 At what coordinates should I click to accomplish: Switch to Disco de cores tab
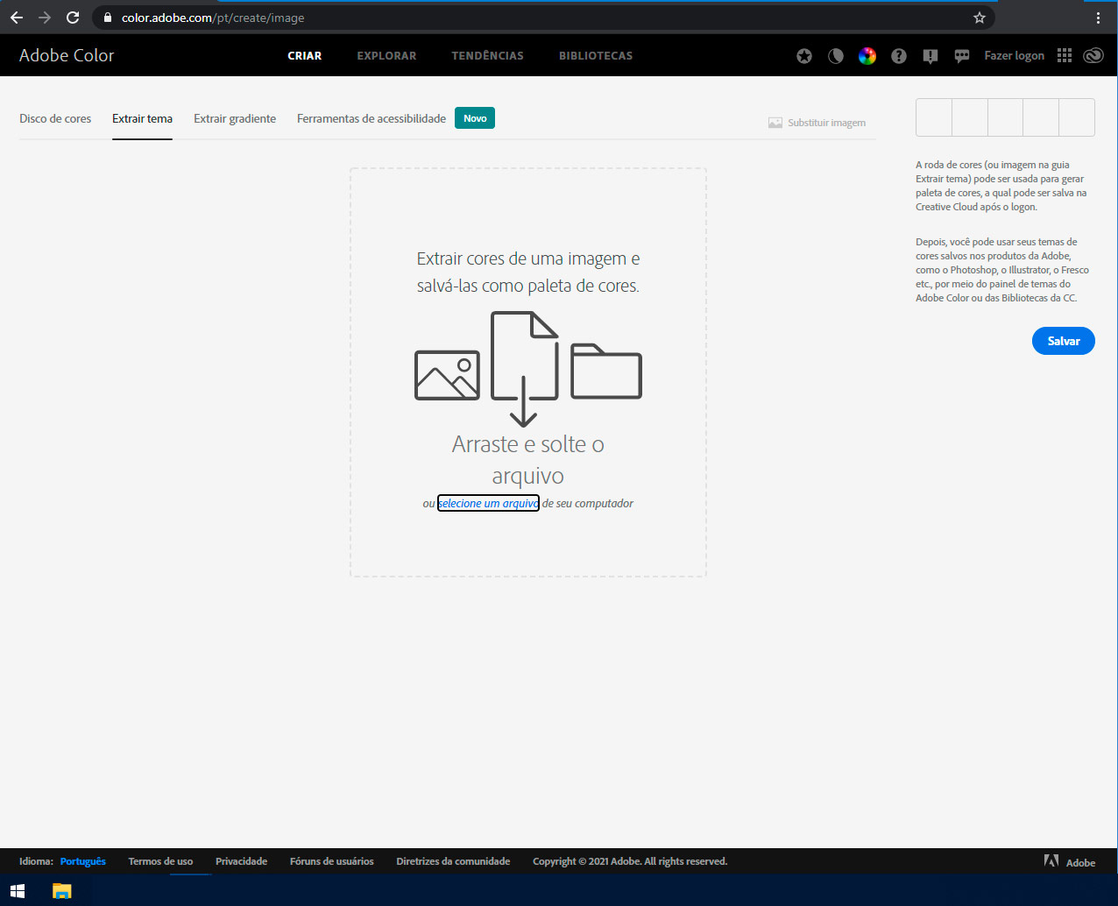coord(55,118)
